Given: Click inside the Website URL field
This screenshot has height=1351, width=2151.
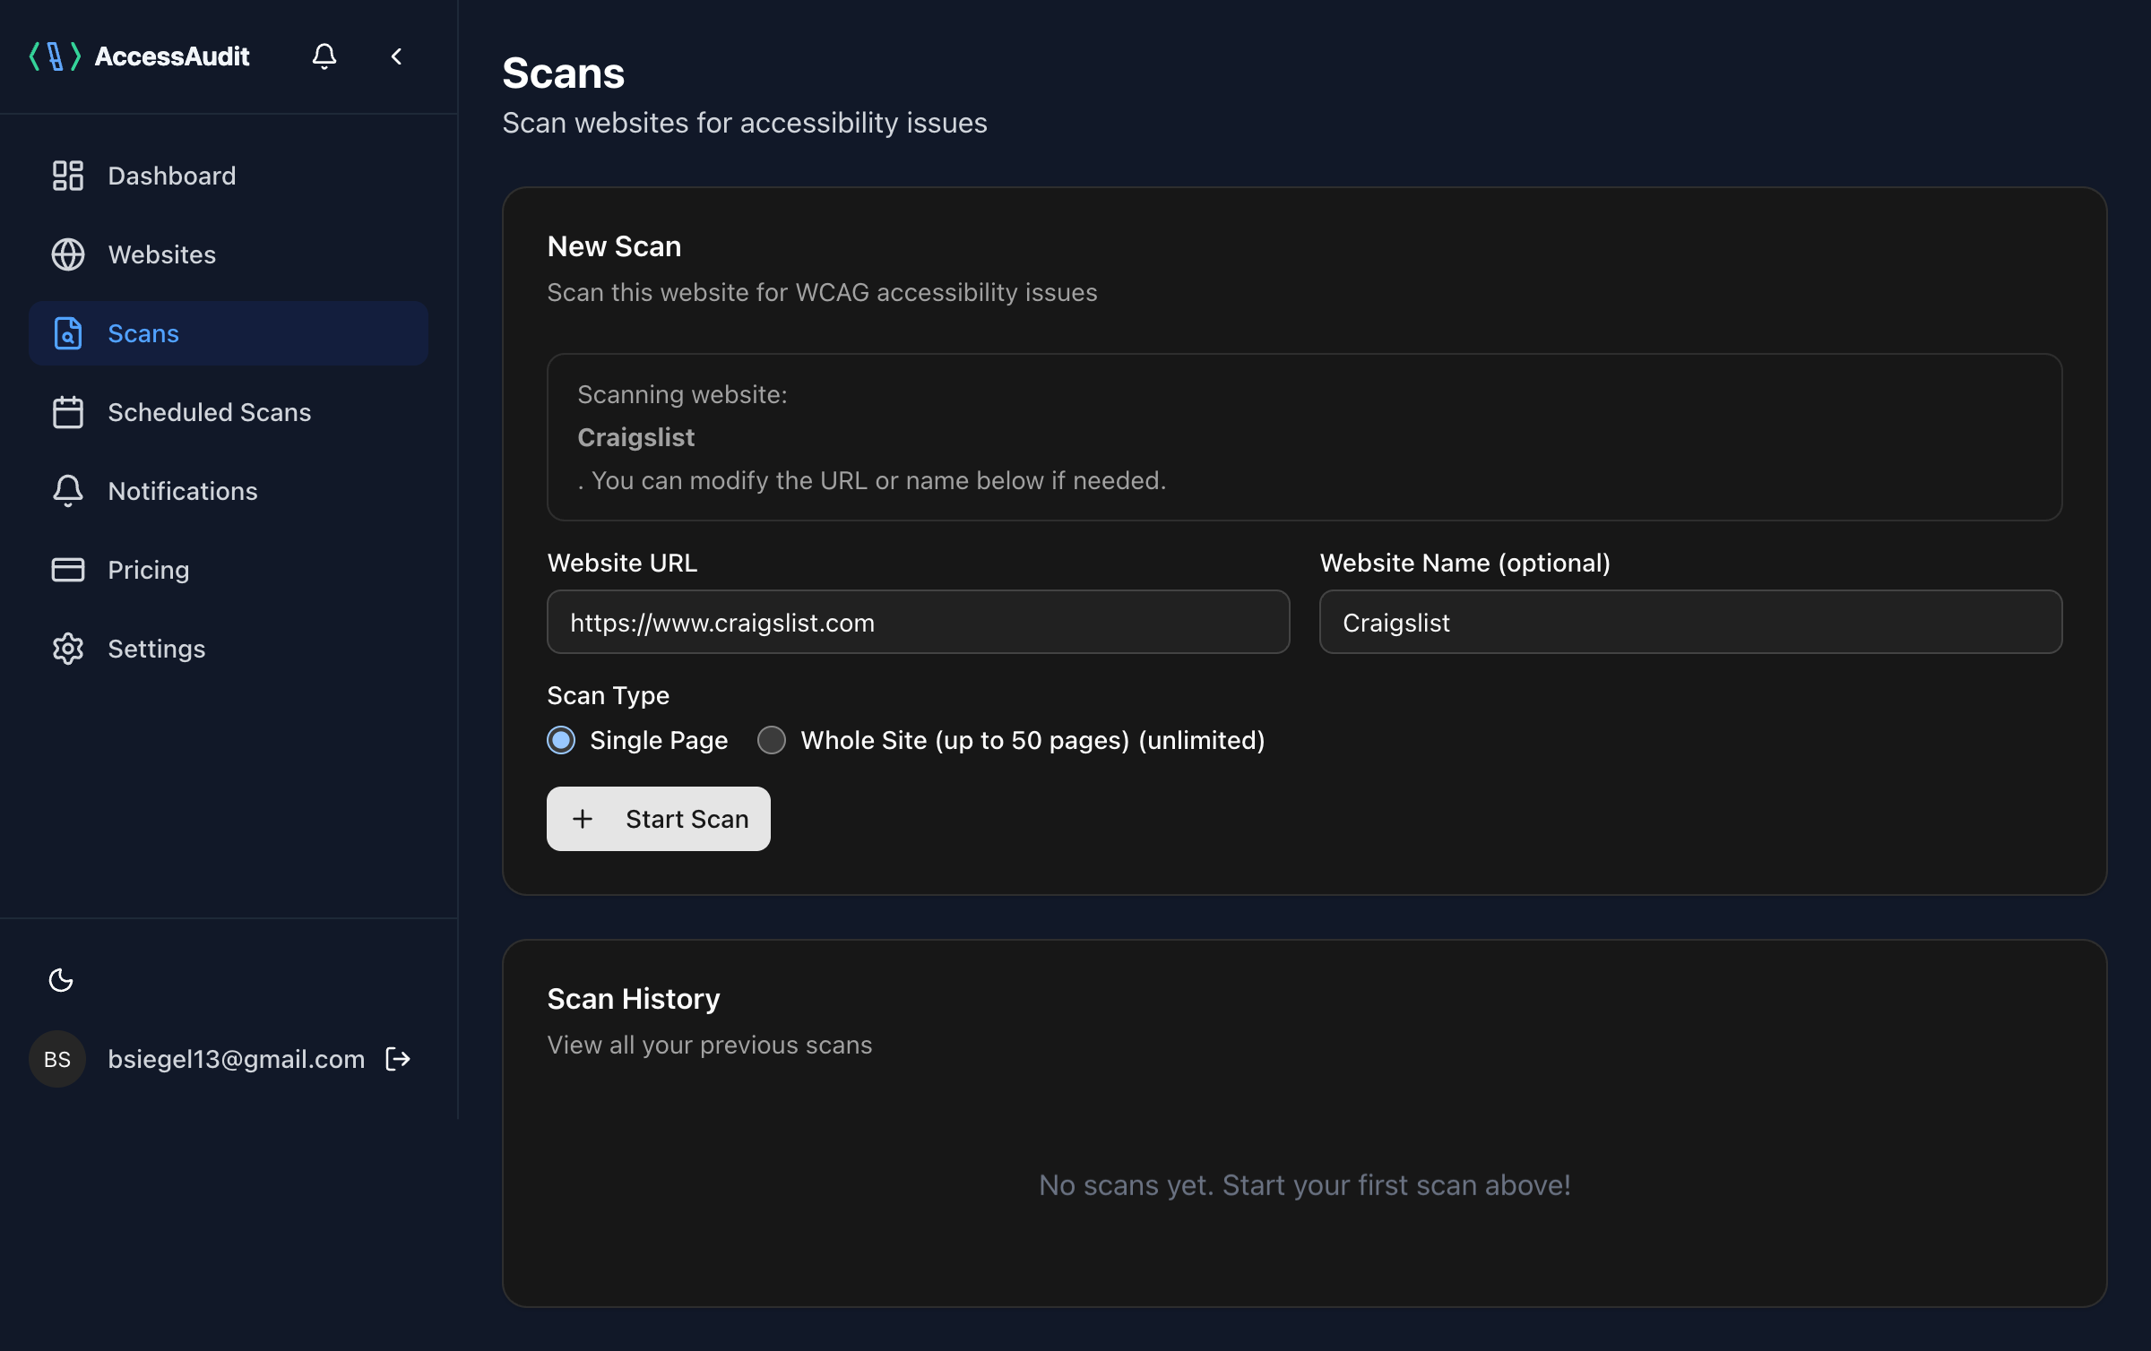Looking at the screenshot, I should [917, 622].
